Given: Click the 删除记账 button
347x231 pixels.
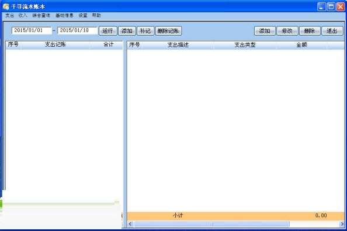Looking at the screenshot, I should pyautogui.click(x=168, y=31).
